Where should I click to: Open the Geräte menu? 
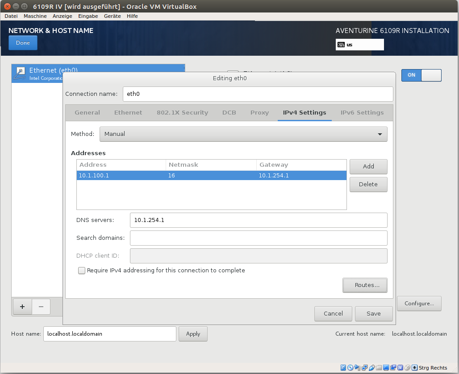tap(113, 16)
